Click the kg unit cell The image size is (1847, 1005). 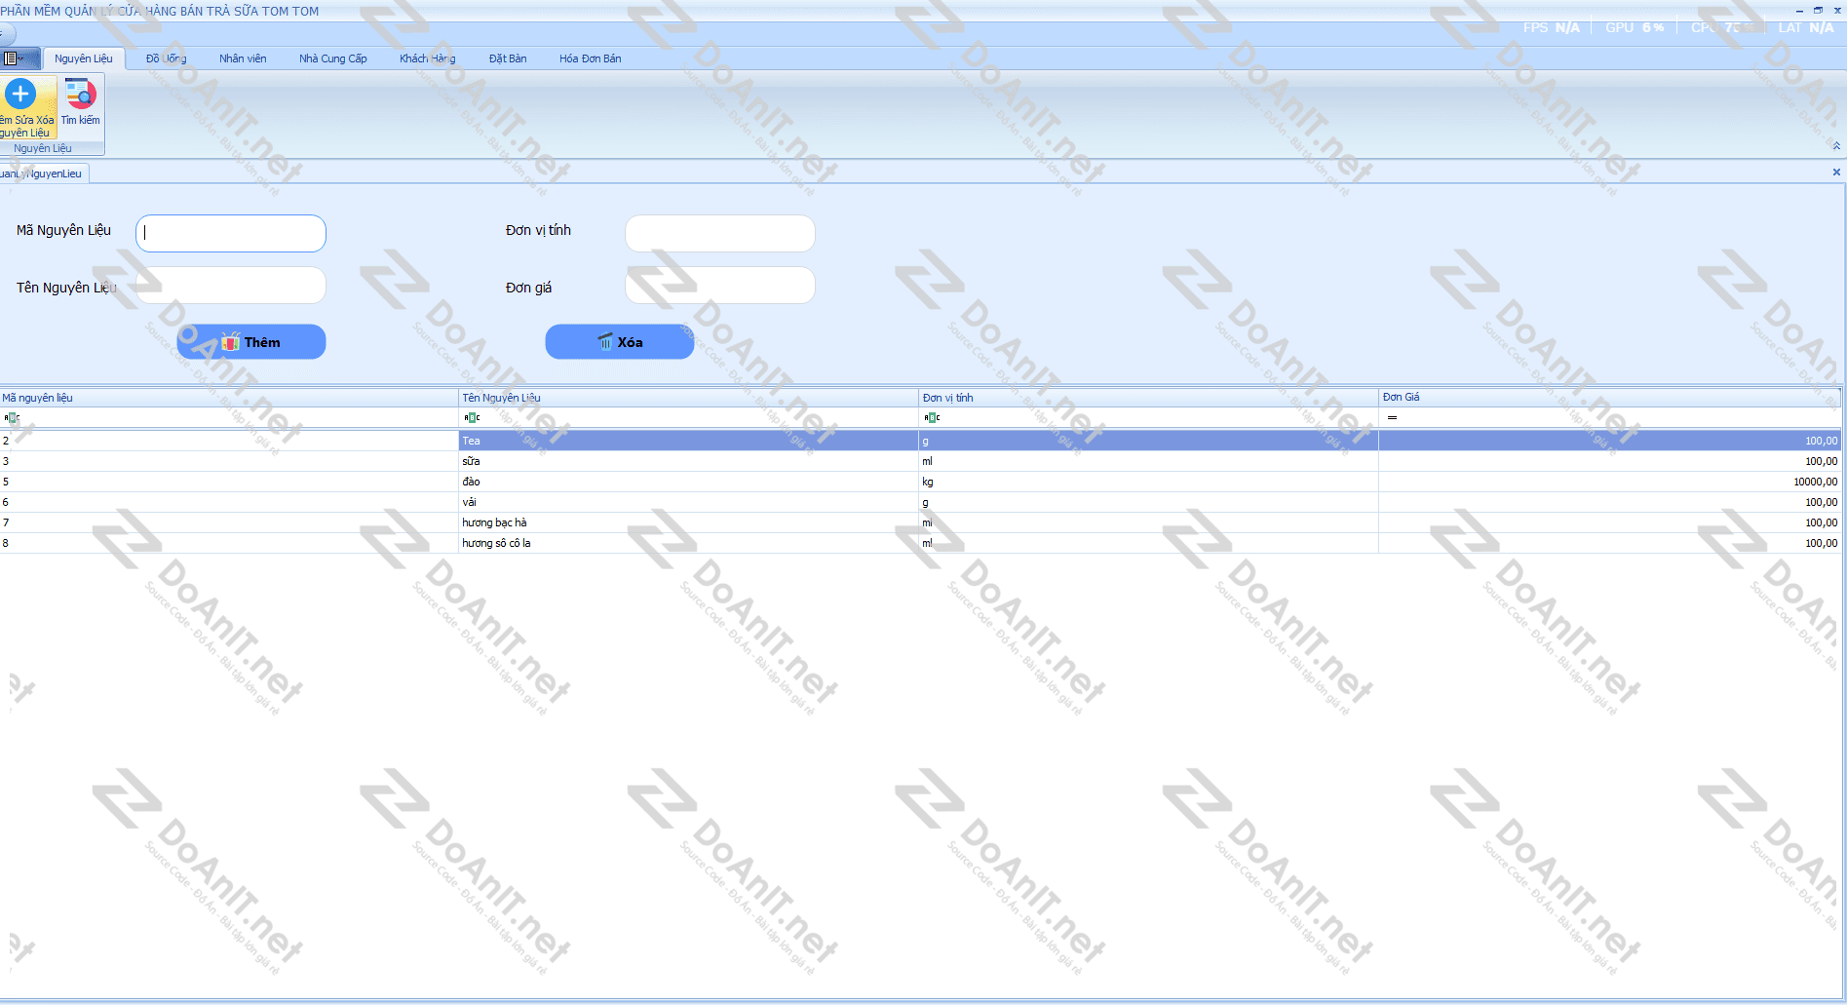1149,482
